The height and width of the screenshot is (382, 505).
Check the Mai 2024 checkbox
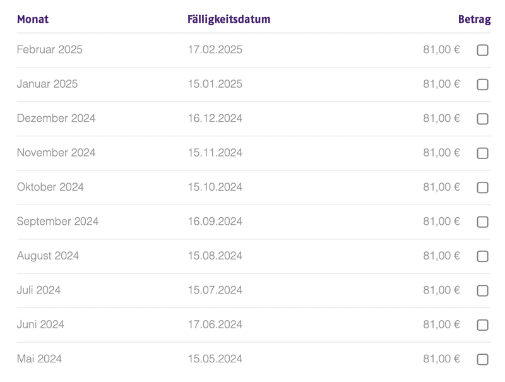pyautogui.click(x=482, y=359)
